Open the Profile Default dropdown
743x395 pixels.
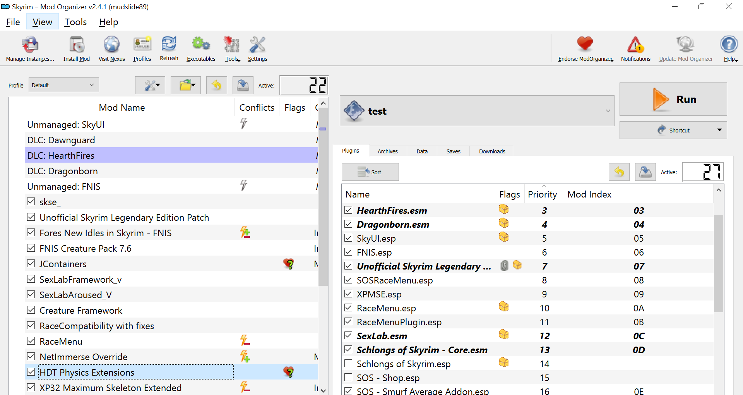pyautogui.click(x=63, y=85)
